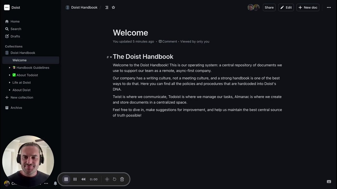Click the second collaborator avatar in header
The width and height of the screenshot is (337, 189).
click(x=257, y=7)
